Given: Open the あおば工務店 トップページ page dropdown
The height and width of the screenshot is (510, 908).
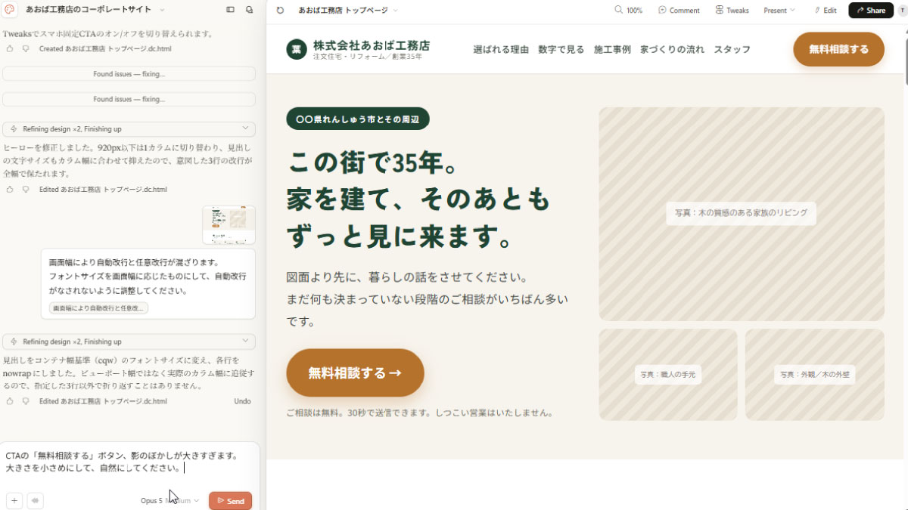Looking at the screenshot, I should pos(348,11).
